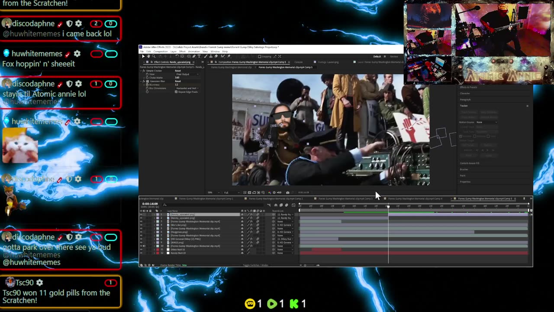Screen dimensions: 554x312
Task: Click the fx effect switch of layer 3
Action: coord(251,221)
